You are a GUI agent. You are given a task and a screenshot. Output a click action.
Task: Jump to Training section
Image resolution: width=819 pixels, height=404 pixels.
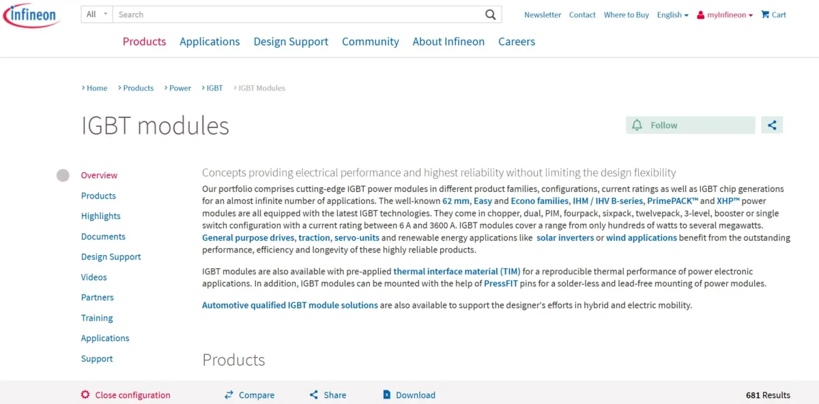97,318
